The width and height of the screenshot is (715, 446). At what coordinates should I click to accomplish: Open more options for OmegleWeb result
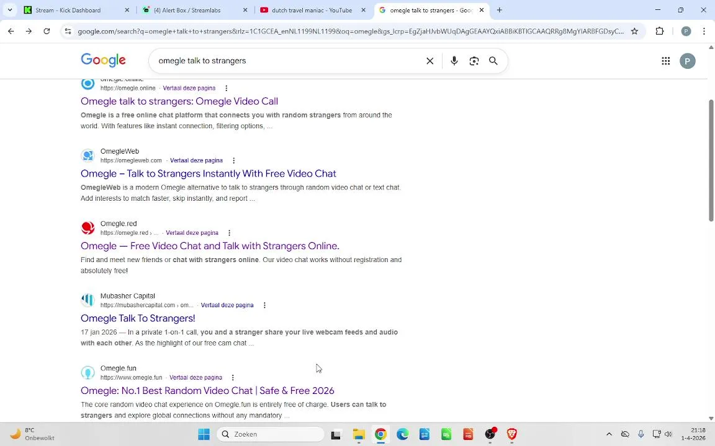(233, 160)
